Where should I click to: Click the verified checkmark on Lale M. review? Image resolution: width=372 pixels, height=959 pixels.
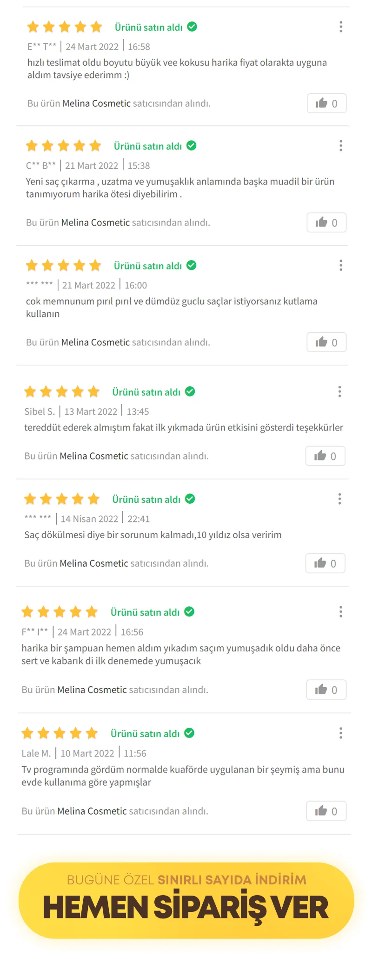click(x=189, y=733)
